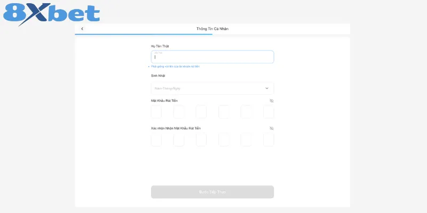The image size is (427, 213).
Task: Go back using the left arrow icon
Action: pyautogui.click(x=82, y=29)
